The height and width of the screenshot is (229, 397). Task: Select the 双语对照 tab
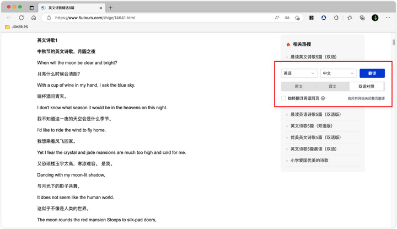pyautogui.click(x=366, y=87)
